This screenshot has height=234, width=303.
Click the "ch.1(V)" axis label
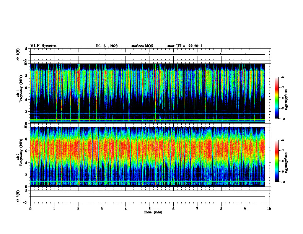point(18,54)
